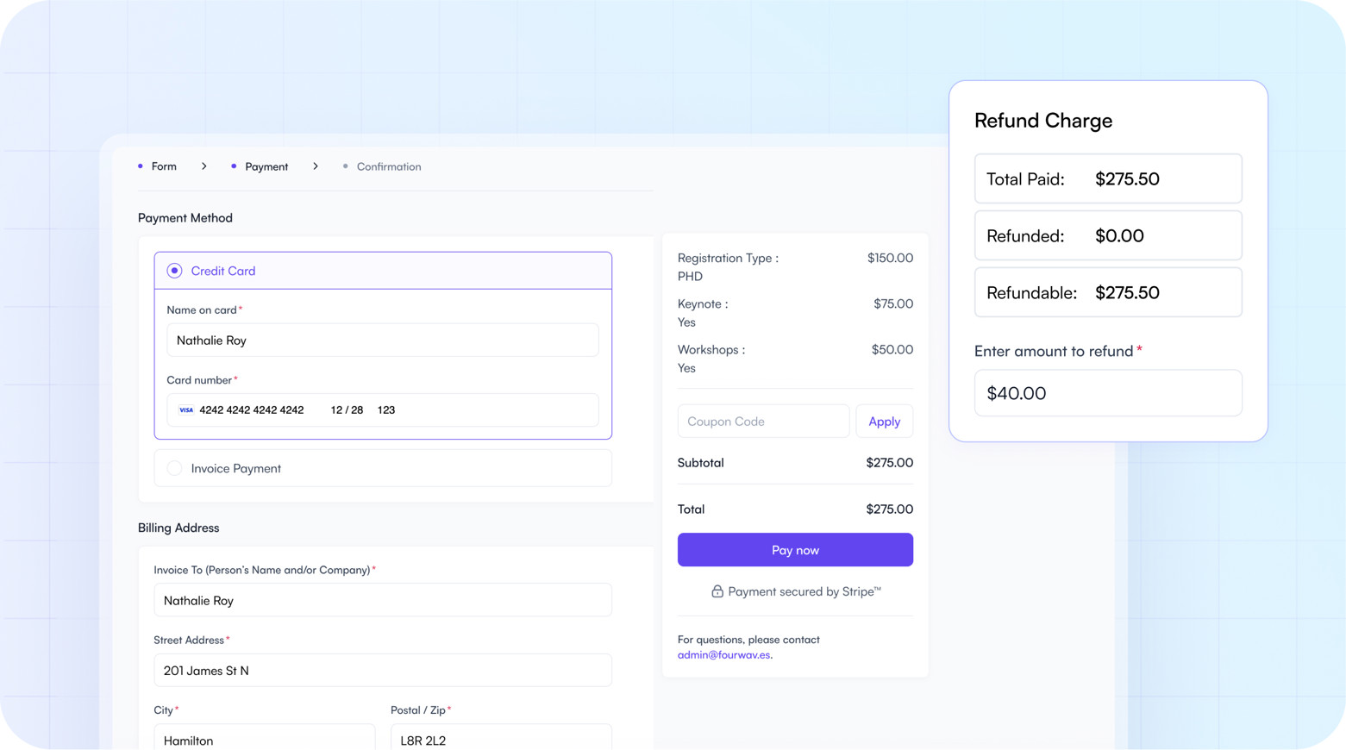Select the Invoice Payment radio option
This screenshot has width=1346, height=750.
point(175,468)
